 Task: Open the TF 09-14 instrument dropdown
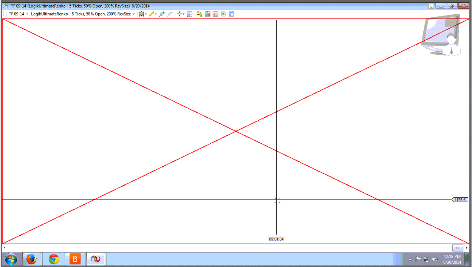click(18, 14)
